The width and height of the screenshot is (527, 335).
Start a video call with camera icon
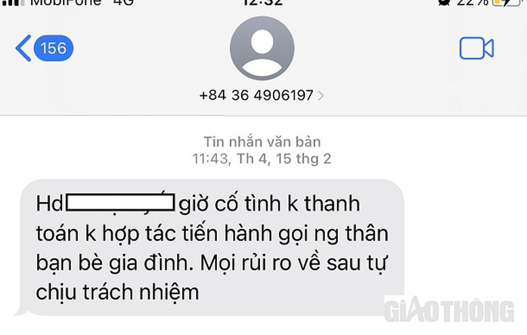click(x=476, y=49)
